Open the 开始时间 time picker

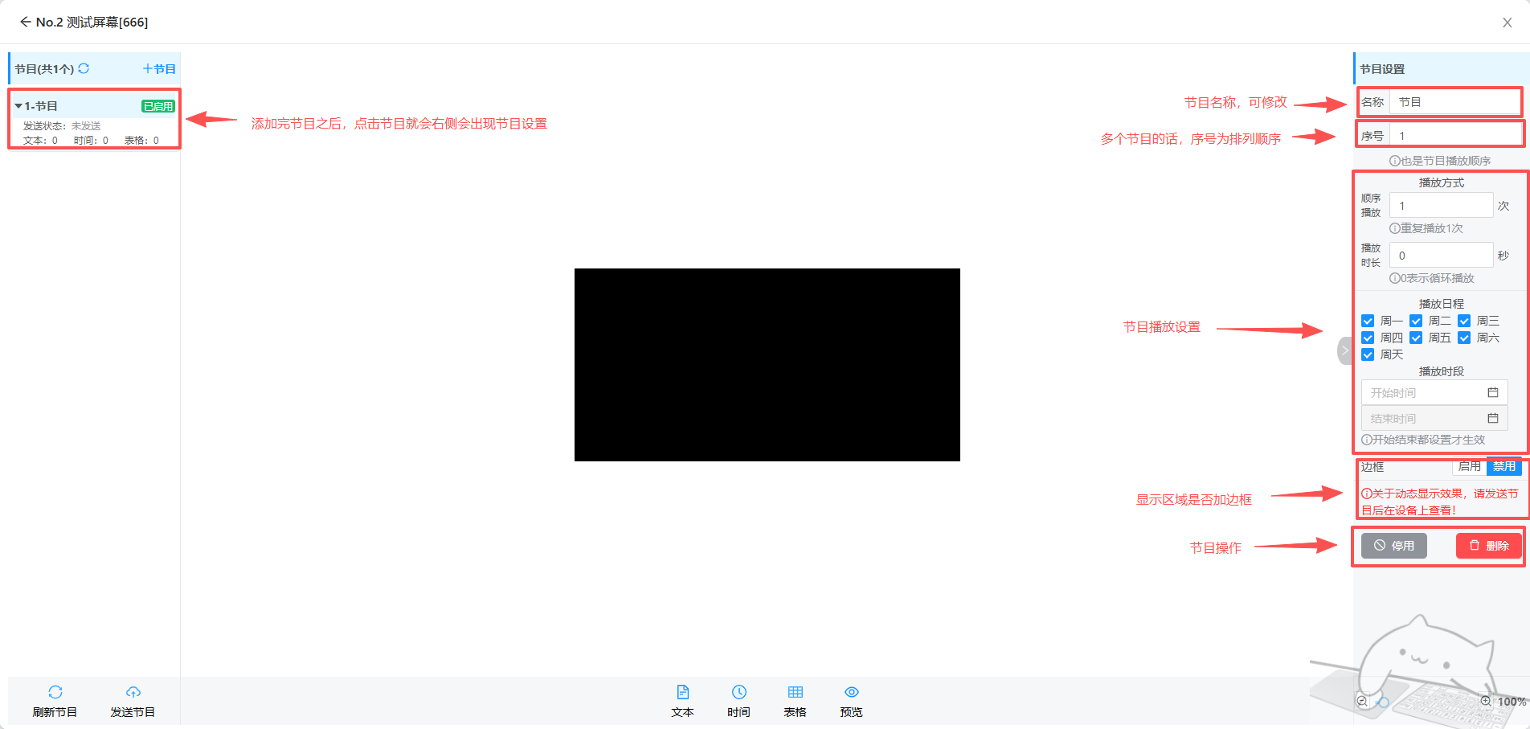1434,393
